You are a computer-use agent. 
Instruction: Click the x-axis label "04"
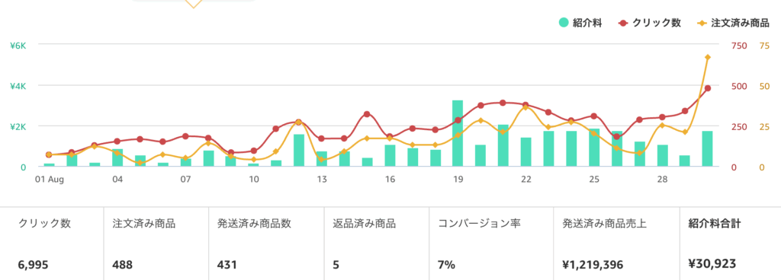(x=117, y=179)
